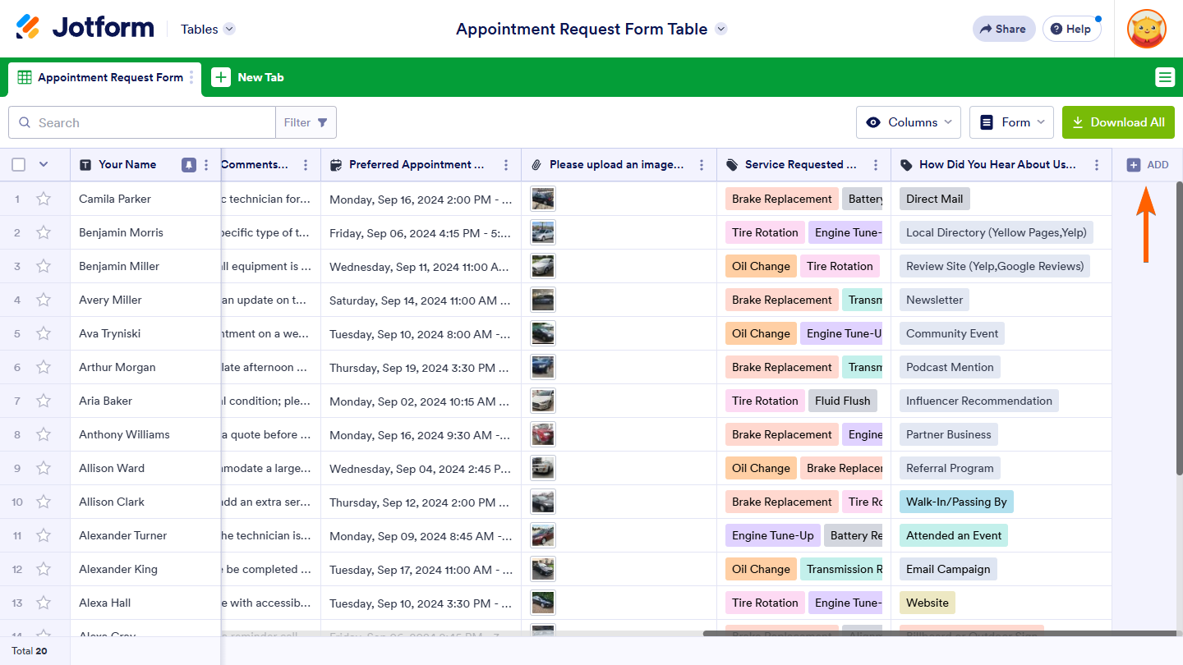Click the Download All button
The height and width of the screenshot is (665, 1183).
tap(1118, 122)
